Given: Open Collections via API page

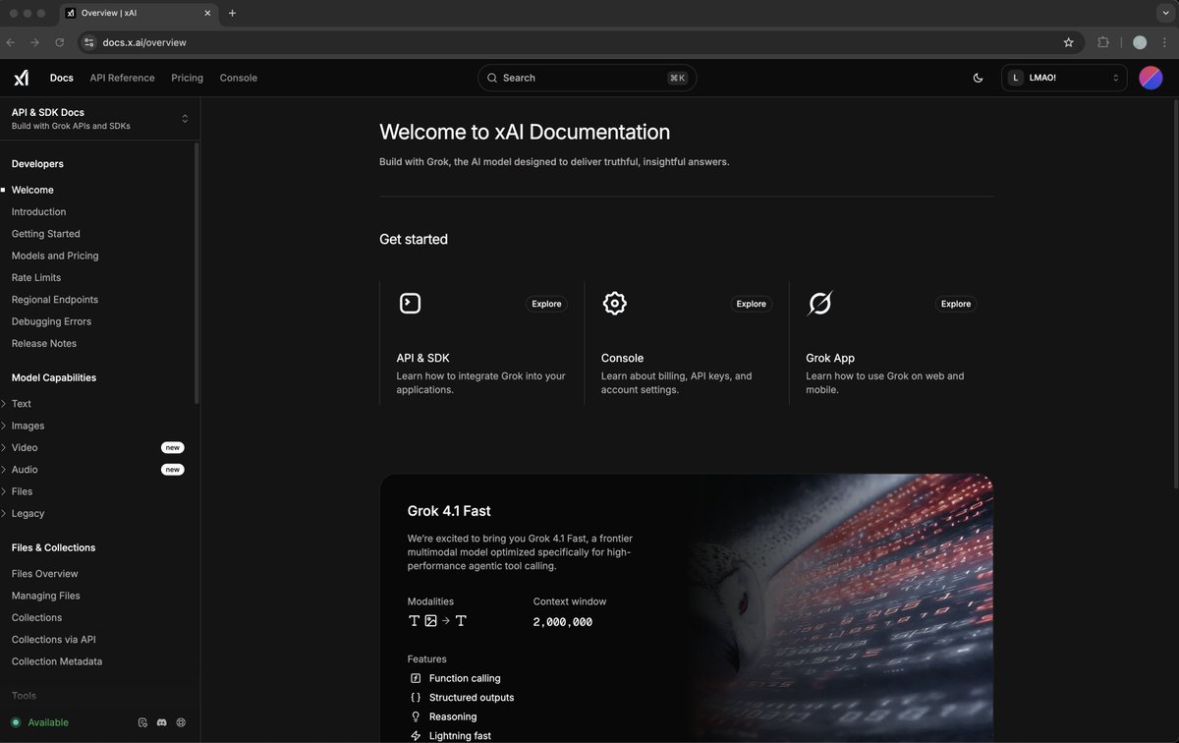Looking at the screenshot, I should [x=53, y=640].
